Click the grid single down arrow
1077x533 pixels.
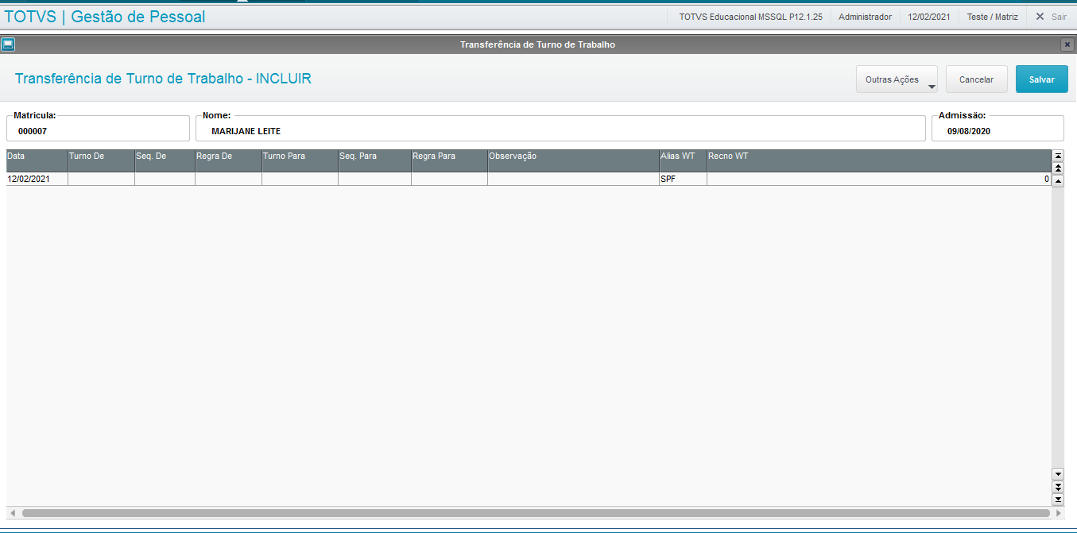point(1058,473)
